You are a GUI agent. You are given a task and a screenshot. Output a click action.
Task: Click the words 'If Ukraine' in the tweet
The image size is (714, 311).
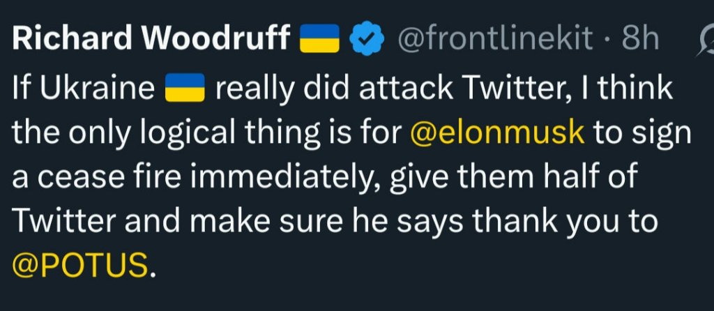(x=84, y=89)
